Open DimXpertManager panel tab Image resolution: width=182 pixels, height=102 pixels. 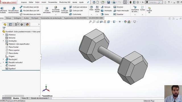[22, 25]
